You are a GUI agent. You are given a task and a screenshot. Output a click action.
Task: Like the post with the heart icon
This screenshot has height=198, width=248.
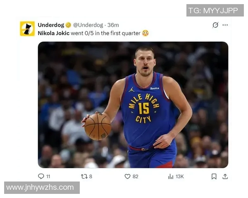click(x=127, y=176)
